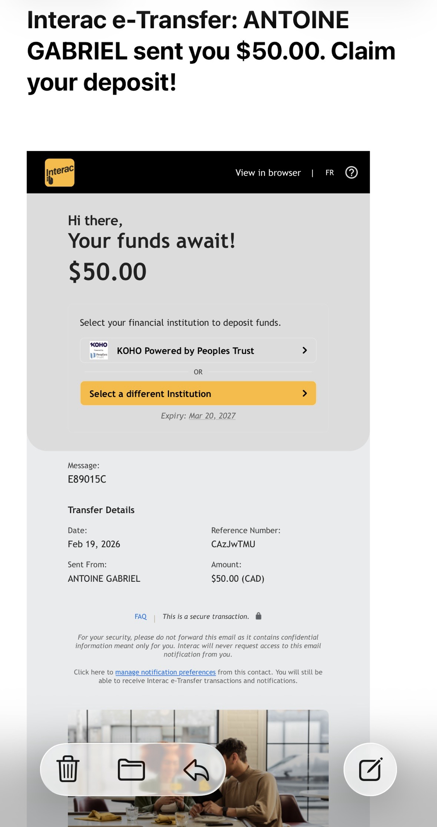Open View in browser
This screenshot has width=437, height=827.
point(268,173)
